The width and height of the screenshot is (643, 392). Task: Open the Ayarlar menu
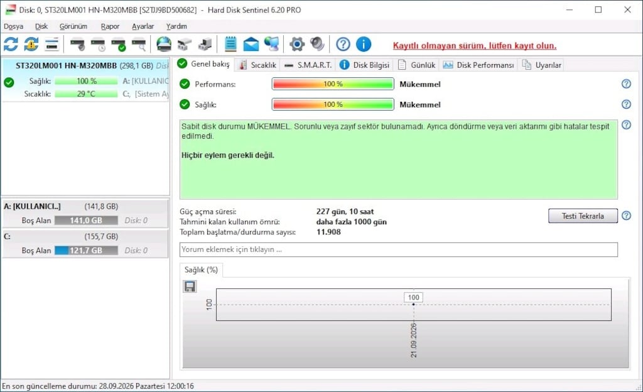click(x=143, y=26)
